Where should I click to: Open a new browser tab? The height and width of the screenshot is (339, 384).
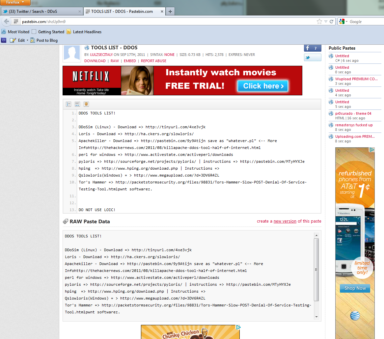point(170,12)
